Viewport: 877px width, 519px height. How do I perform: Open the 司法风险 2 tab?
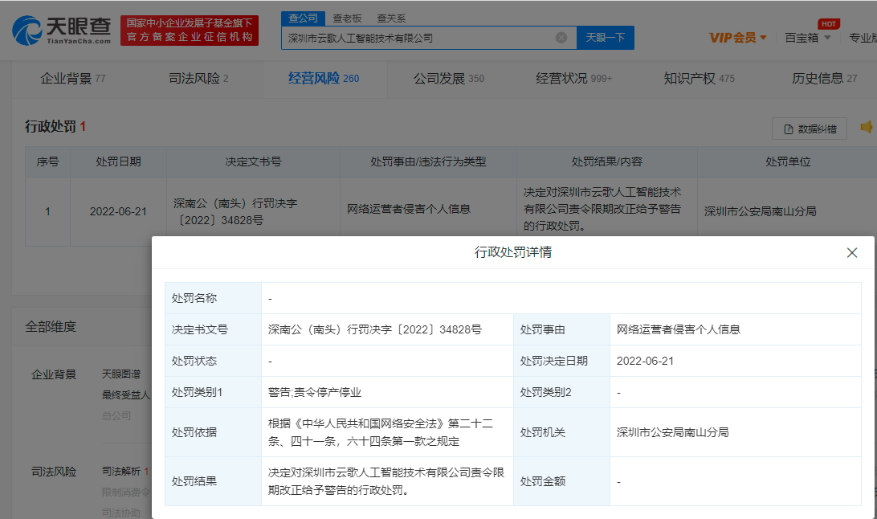tap(198, 78)
